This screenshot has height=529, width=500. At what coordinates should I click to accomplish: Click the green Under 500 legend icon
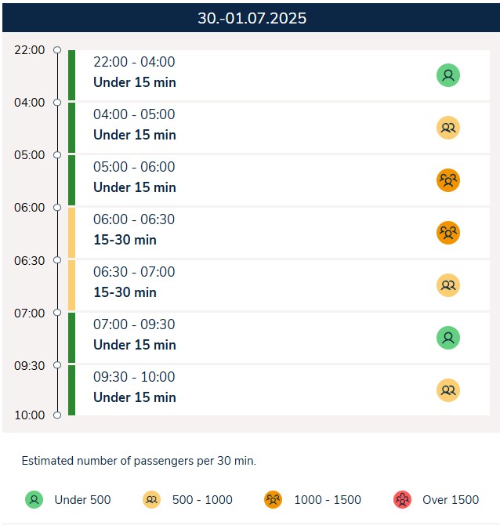point(34,500)
